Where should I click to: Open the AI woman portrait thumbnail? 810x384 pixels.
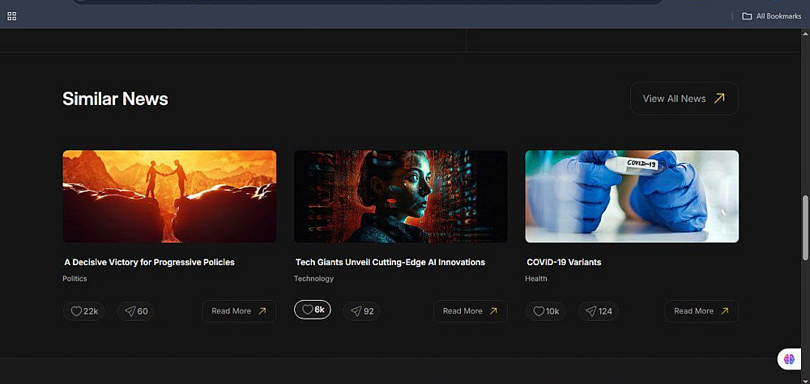click(x=401, y=196)
